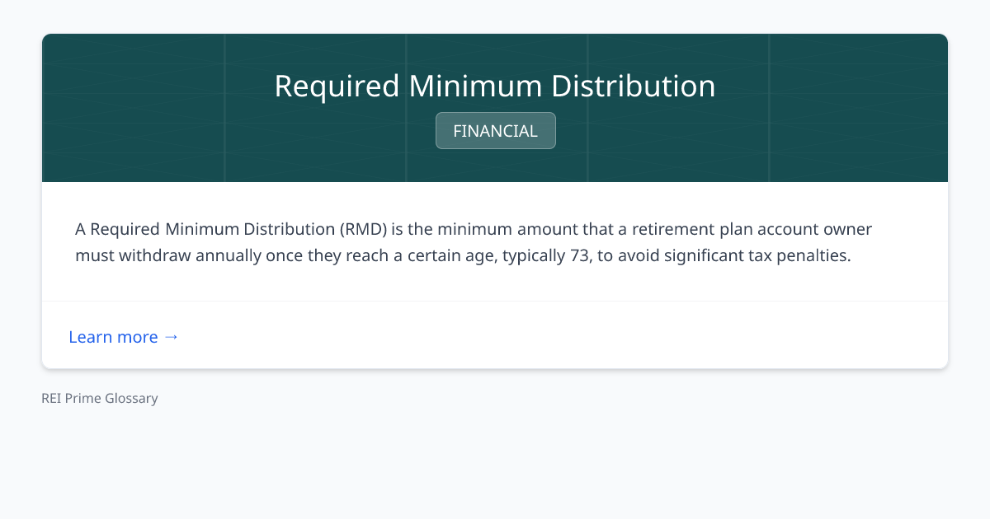Image resolution: width=990 pixels, height=519 pixels.
Task: Click the Learn more link
Action: pyautogui.click(x=113, y=337)
